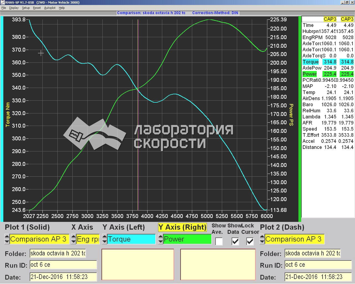
Task: Open the Autoplot menu
Action: tap(50, 8)
